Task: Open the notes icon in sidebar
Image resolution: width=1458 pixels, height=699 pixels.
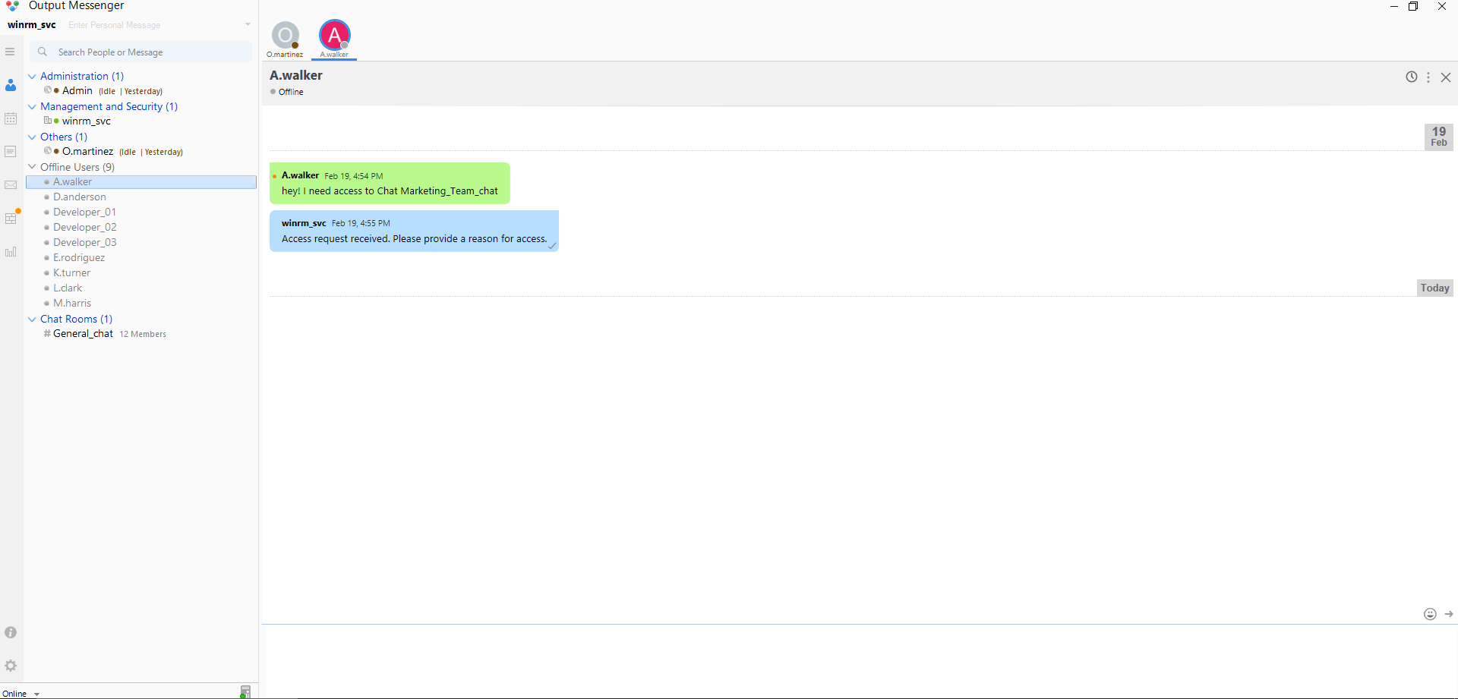Action: (x=11, y=152)
